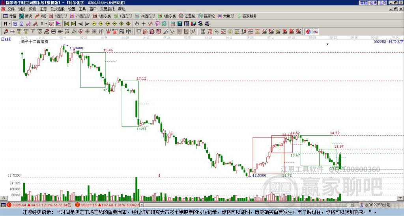
Task: Open the 工具 menu
Action: point(82,9)
